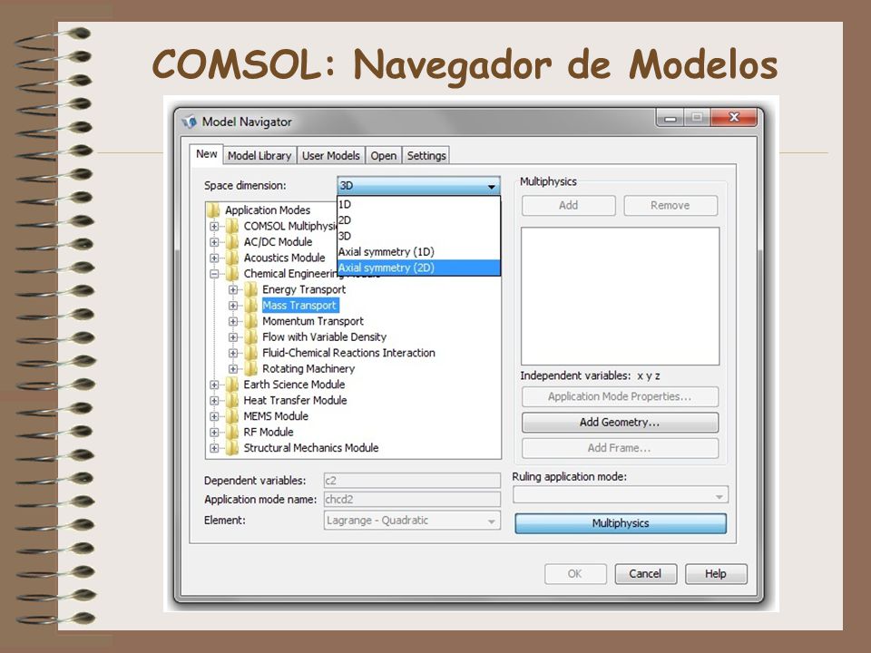Open Application Mode Properties
The height and width of the screenshot is (653, 871).
pos(620,396)
